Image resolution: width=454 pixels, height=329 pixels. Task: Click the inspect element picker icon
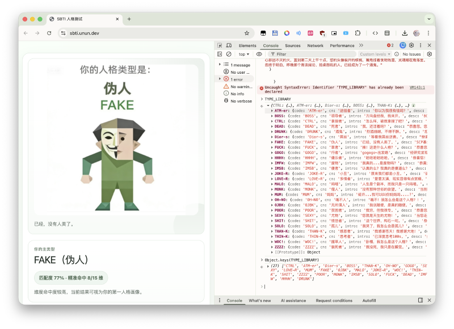point(220,45)
